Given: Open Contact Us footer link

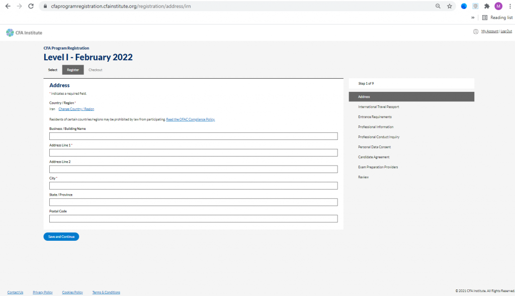Looking at the screenshot, I should click(x=15, y=292).
